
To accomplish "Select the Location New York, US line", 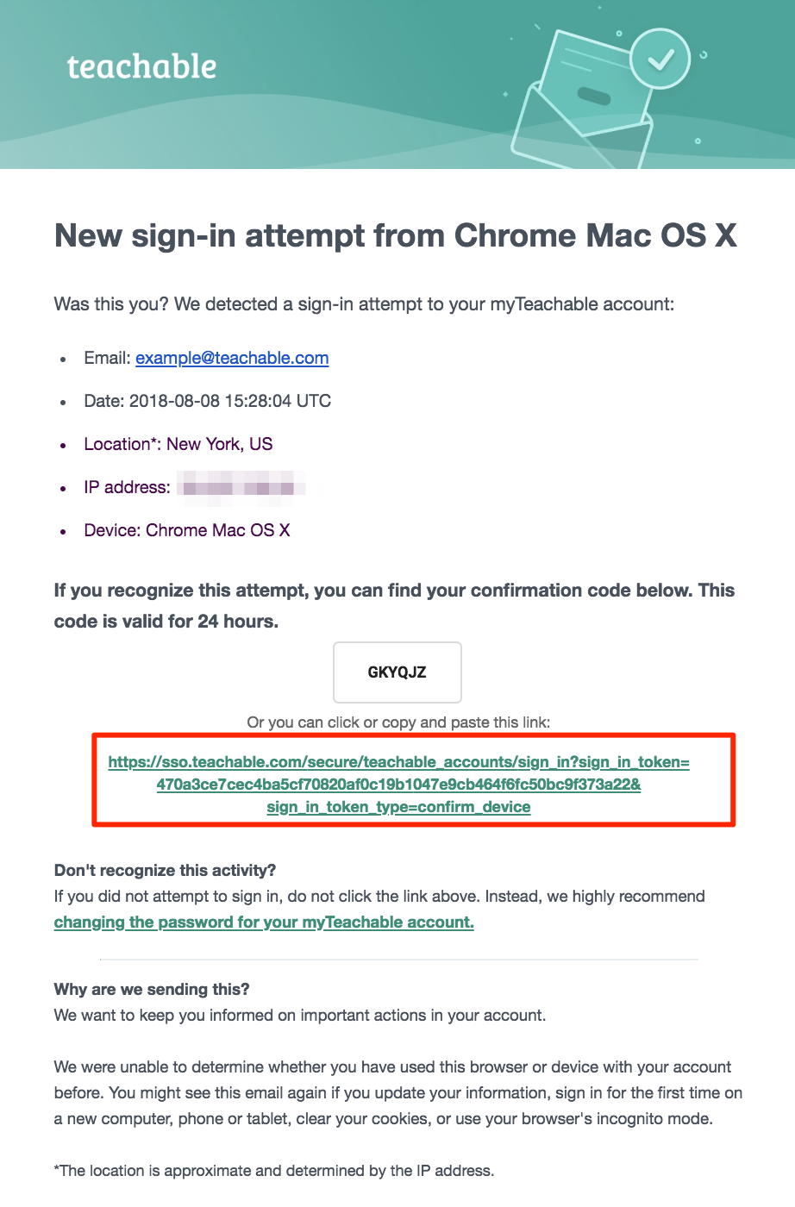I will point(178,444).
